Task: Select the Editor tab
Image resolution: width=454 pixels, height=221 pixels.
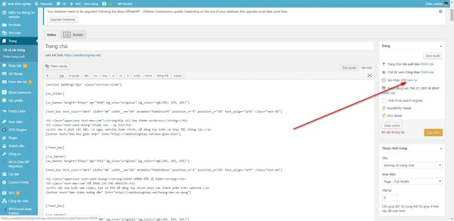Action: point(52,34)
